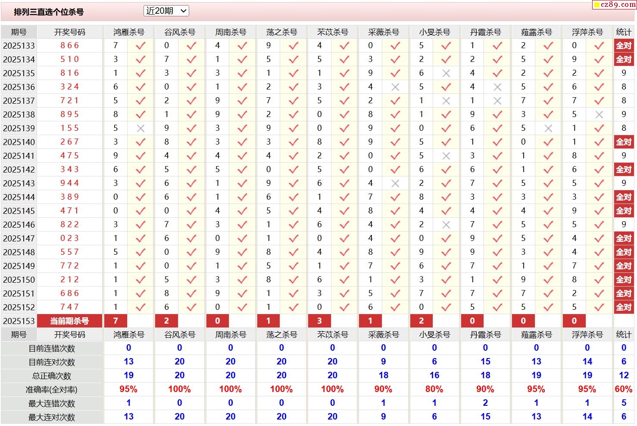Click red check for 浮萍杀号 in row 2025147
This screenshot has height=426, width=637.
click(599, 238)
